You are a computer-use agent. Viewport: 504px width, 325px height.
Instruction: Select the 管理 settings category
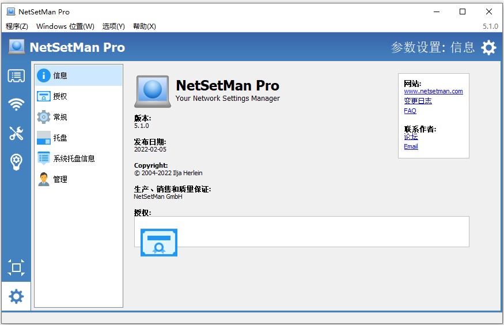point(79,179)
